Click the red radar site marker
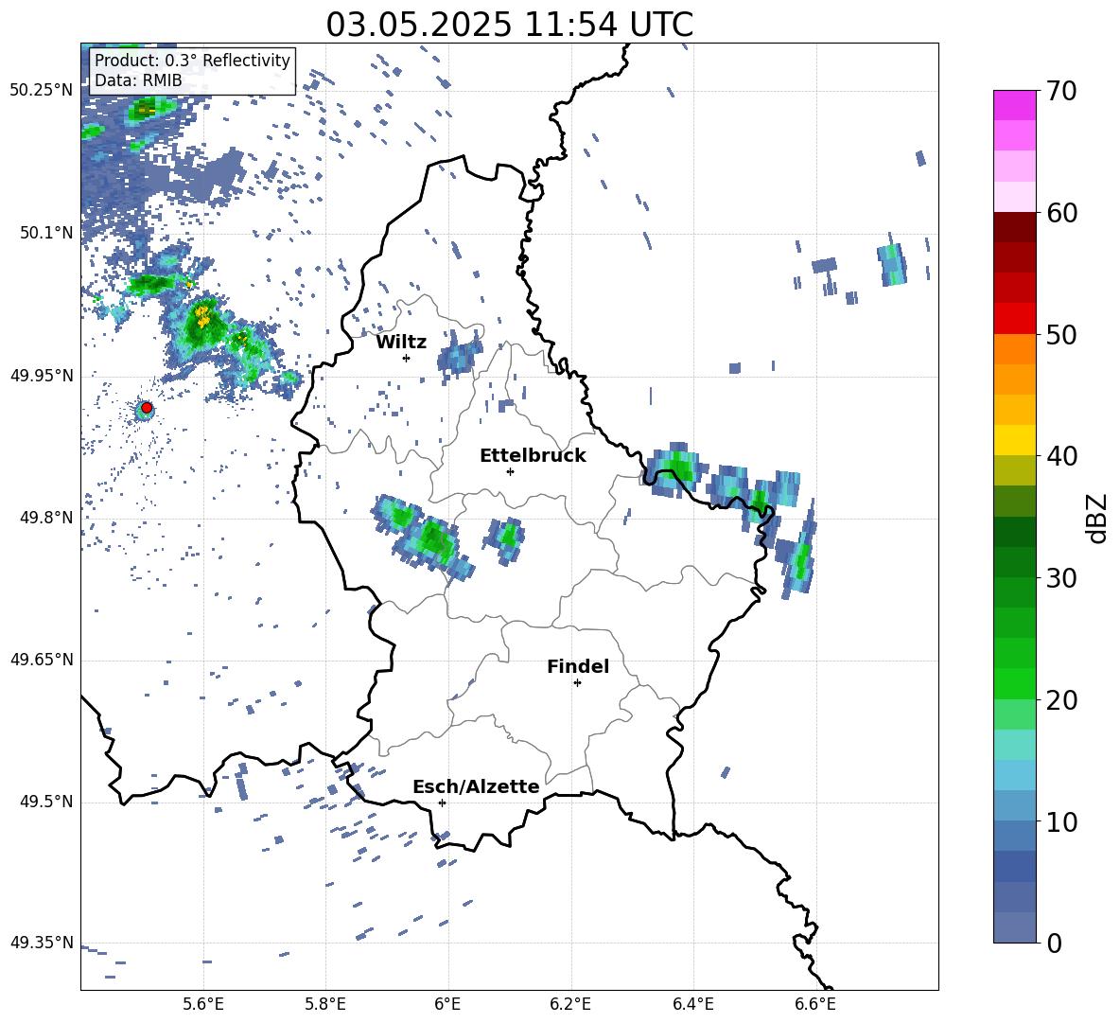 [147, 408]
